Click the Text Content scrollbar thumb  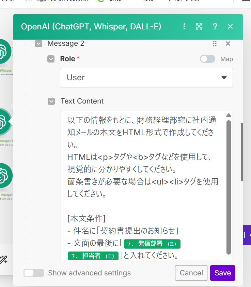coord(229,187)
